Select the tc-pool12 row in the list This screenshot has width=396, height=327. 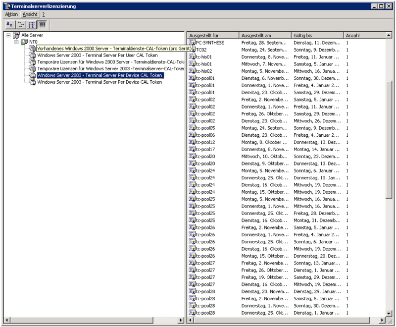(204, 142)
